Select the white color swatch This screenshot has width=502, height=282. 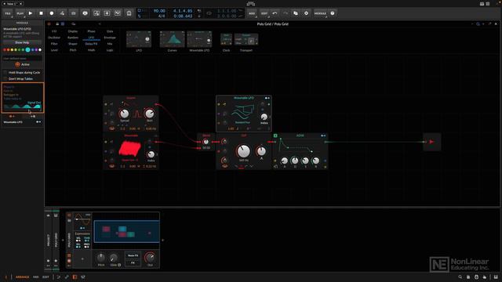click(40, 50)
